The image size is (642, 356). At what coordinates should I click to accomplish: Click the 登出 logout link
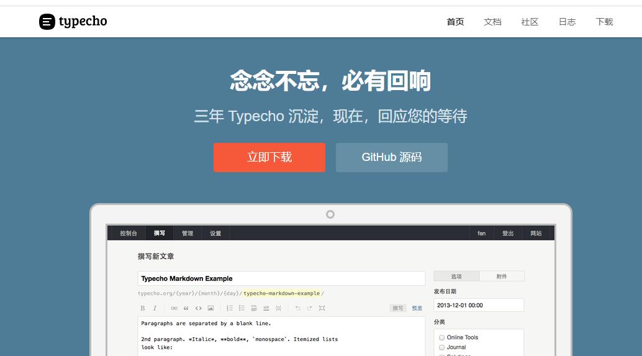click(508, 233)
